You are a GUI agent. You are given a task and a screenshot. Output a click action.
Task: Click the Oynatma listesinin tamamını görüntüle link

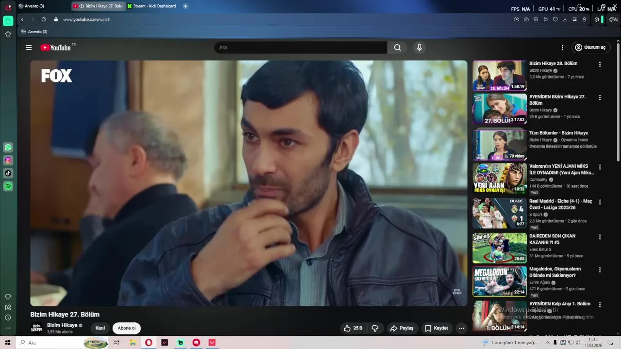[x=563, y=146]
